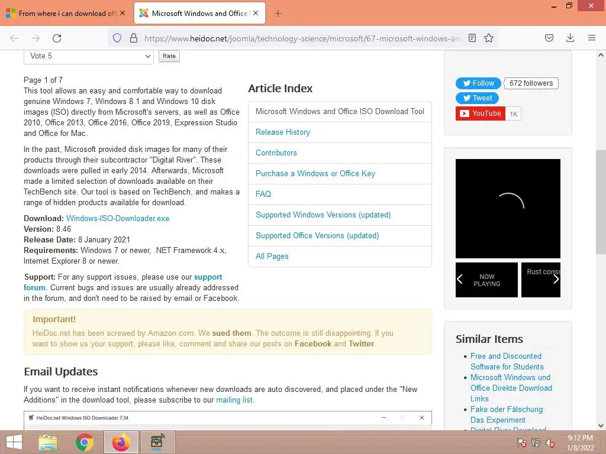The image size is (606, 454).
Task: Close the 'From where i can download' tab
Action: pos(123,13)
